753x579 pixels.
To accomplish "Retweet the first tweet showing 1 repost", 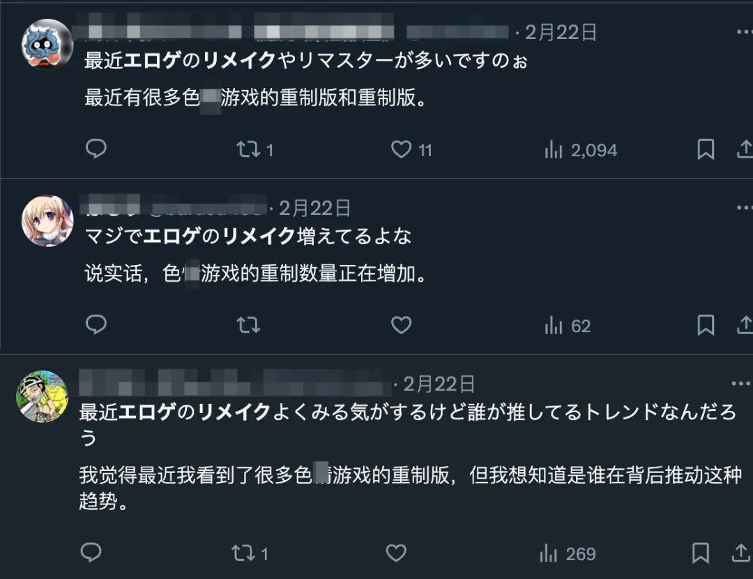I will coord(249,149).
